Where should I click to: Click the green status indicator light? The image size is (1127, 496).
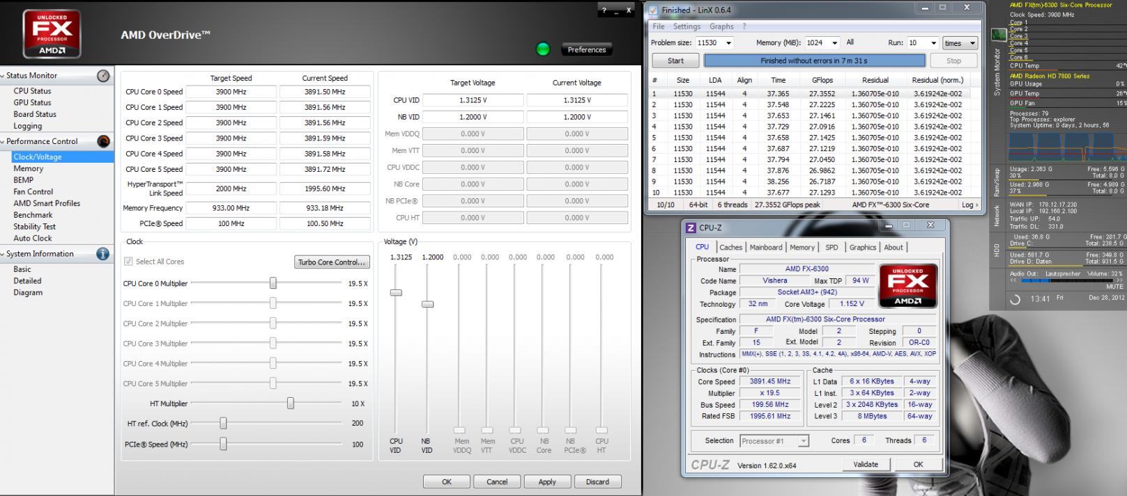pos(543,49)
